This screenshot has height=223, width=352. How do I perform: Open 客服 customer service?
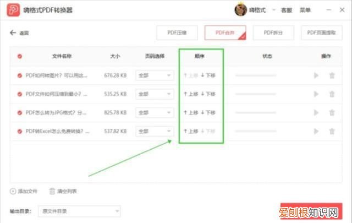click(x=287, y=10)
